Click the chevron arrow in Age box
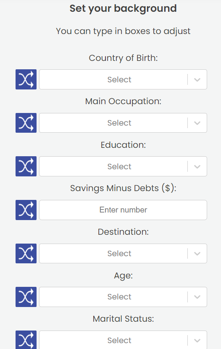Viewport: 221px width, 349px height. tap(197, 297)
